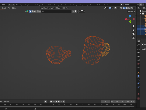Open the View Layer properties tab
The height and width of the screenshot is (110, 146).
(x=138, y=57)
